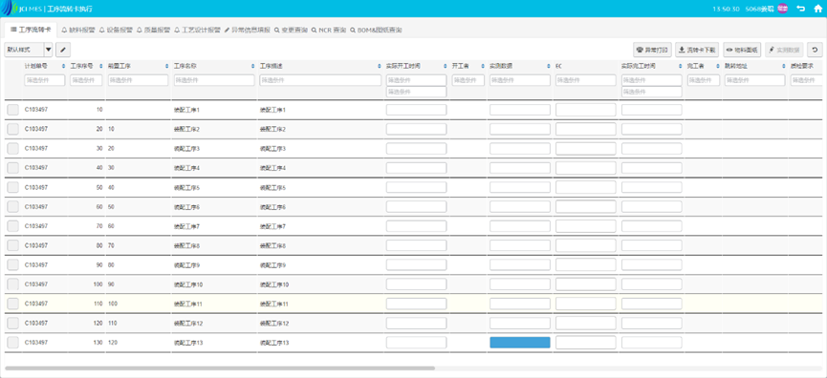This screenshot has height=378, width=827.
Task: Sort by the 实测数据 column arrows
Action: (549, 66)
